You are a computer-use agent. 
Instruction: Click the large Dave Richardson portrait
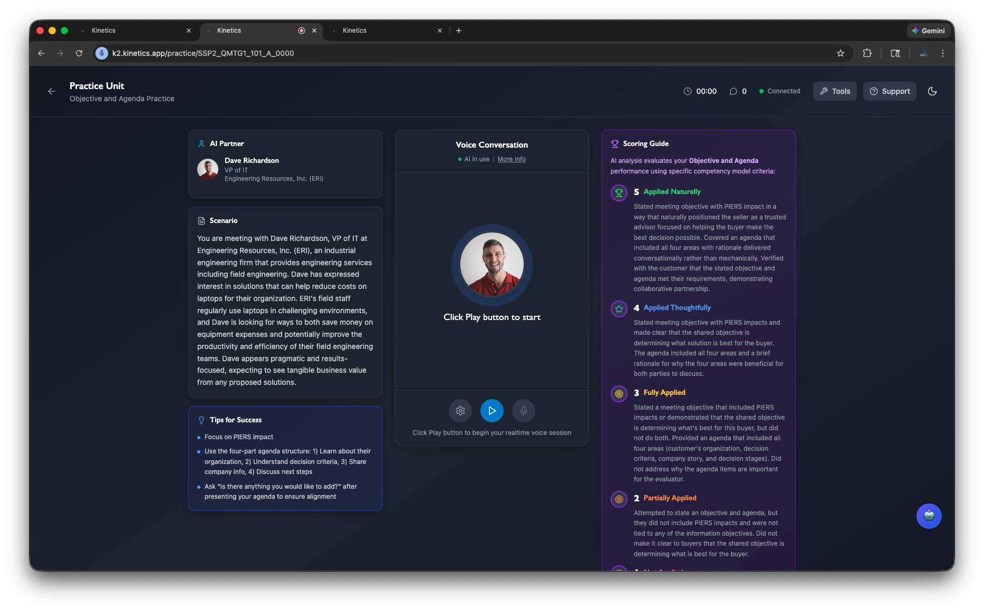pos(491,264)
